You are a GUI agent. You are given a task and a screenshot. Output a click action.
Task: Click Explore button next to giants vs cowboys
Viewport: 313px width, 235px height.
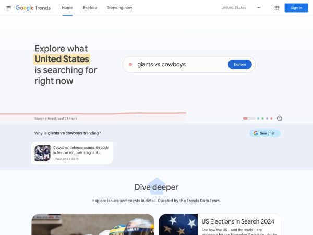(240, 64)
